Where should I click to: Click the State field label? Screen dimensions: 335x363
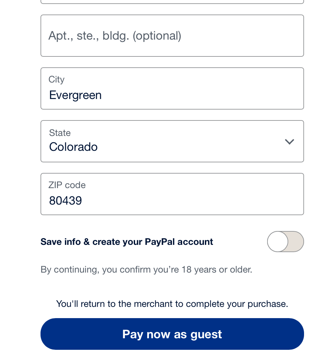click(x=60, y=133)
